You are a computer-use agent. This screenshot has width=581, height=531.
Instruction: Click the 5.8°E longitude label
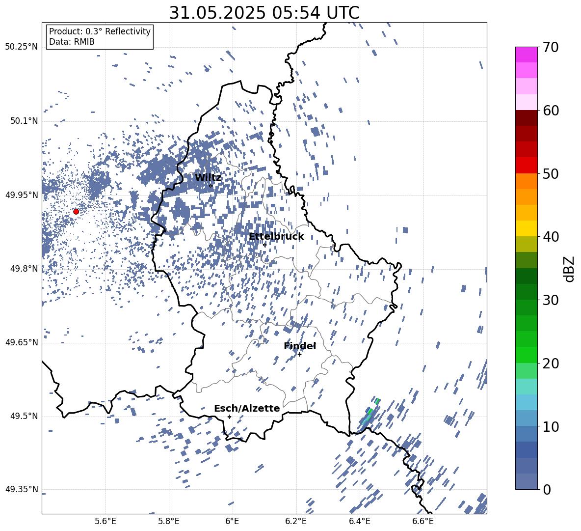[169, 521]
